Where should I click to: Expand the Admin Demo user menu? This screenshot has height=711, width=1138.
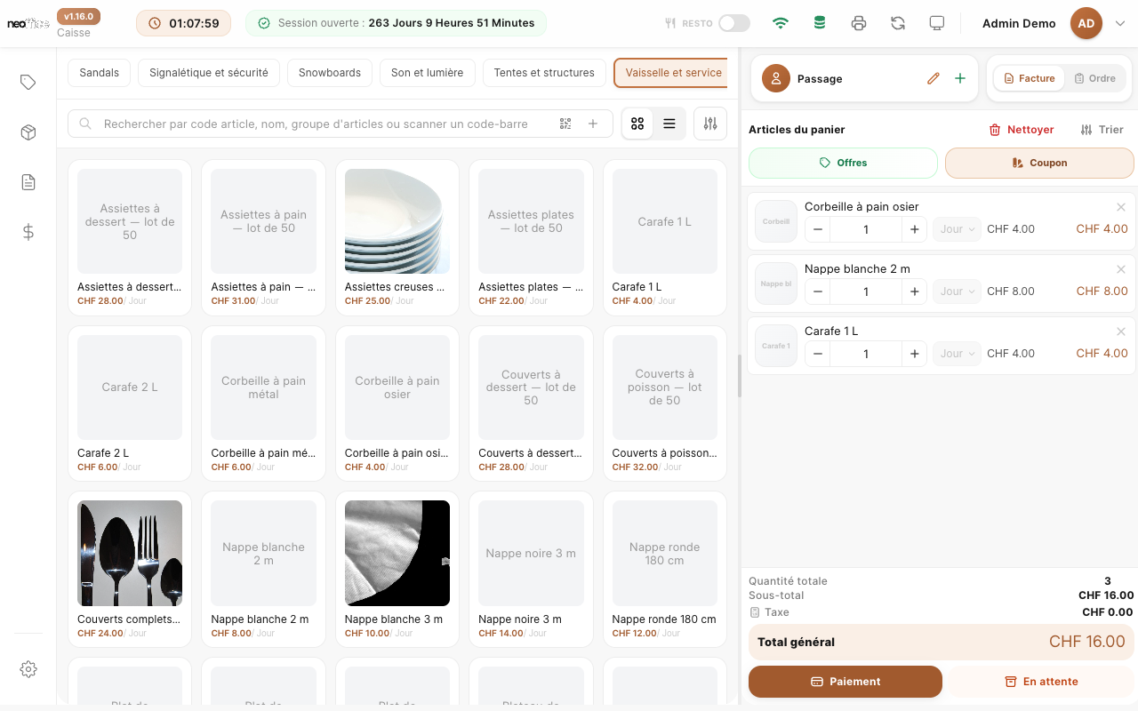(1120, 24)
